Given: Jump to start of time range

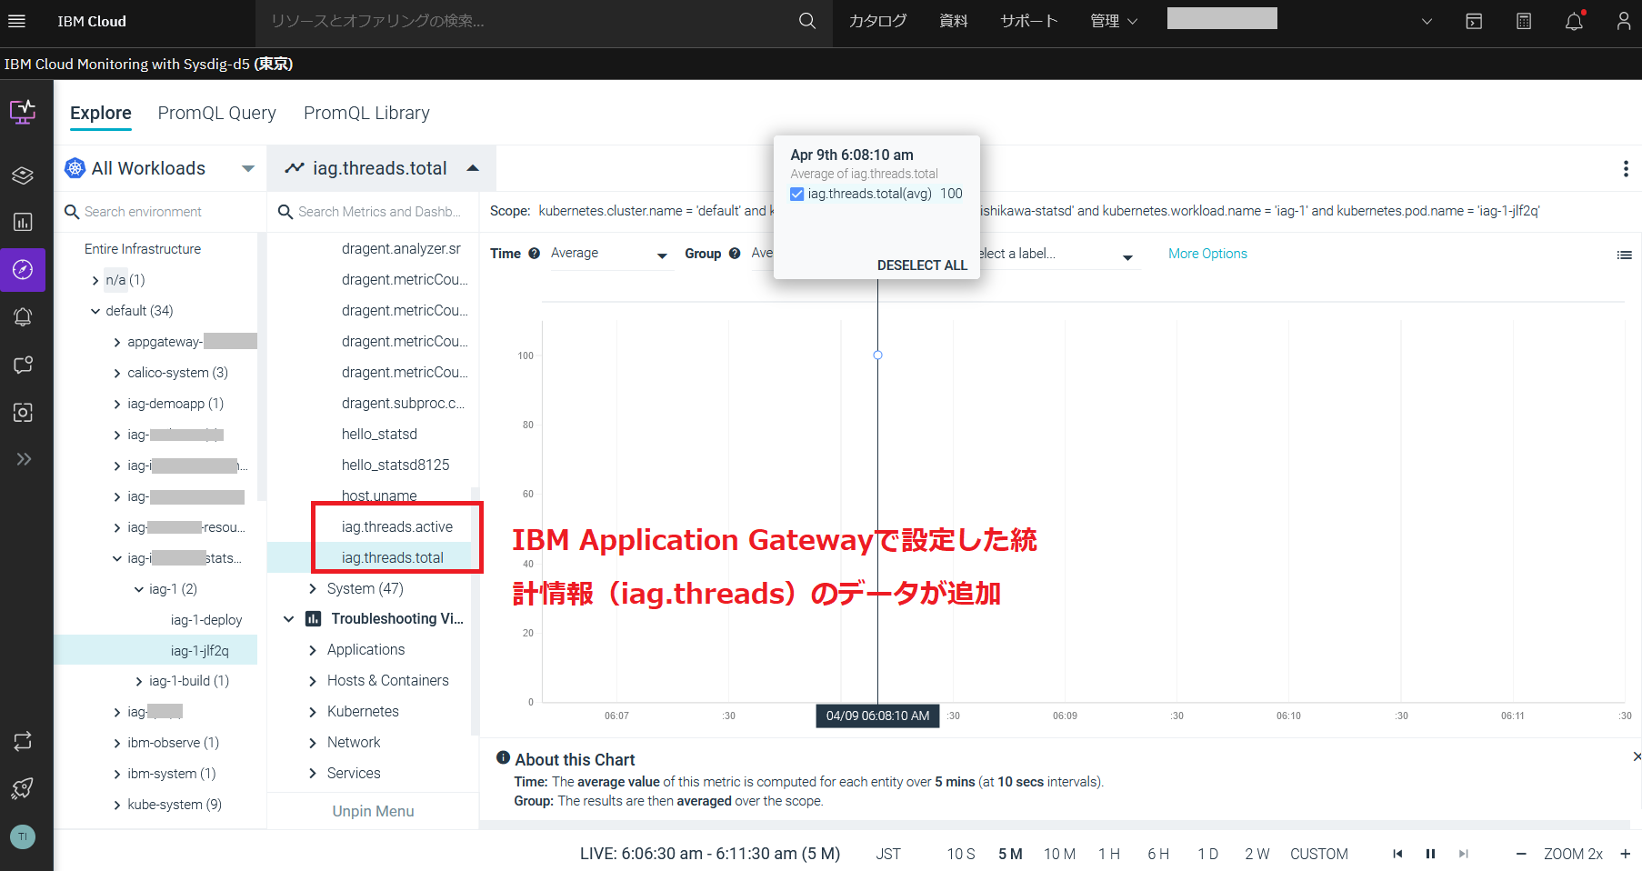Looking at the screenshot, I should tap(1397, 854).
